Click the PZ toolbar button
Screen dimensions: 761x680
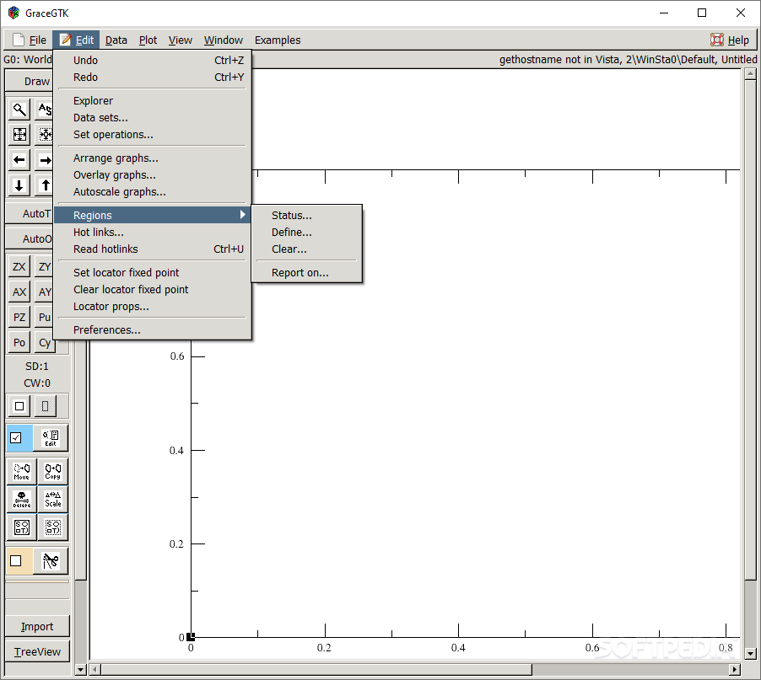click(x=19, y=317)
